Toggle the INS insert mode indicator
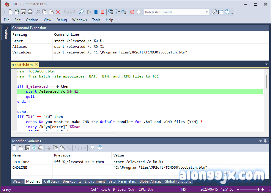The image size is (271, 193). (183, 189)
